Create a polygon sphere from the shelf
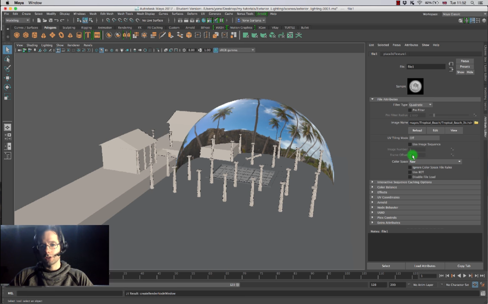The width and height of the screenshot is (488, 304). point(17,35)
